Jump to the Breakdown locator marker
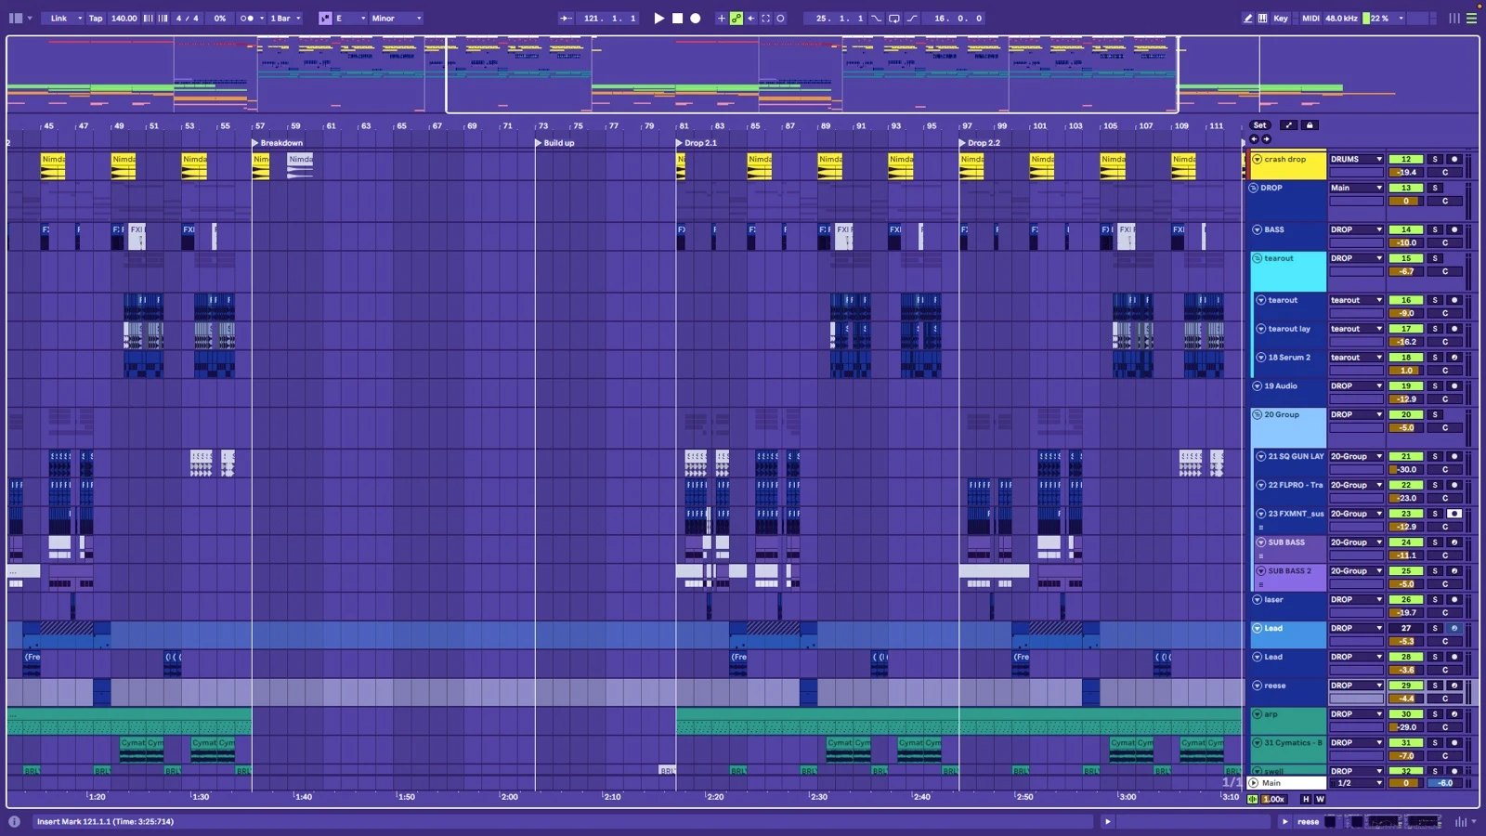Viewport: 1486px width, 836px height. click(278, 143)
